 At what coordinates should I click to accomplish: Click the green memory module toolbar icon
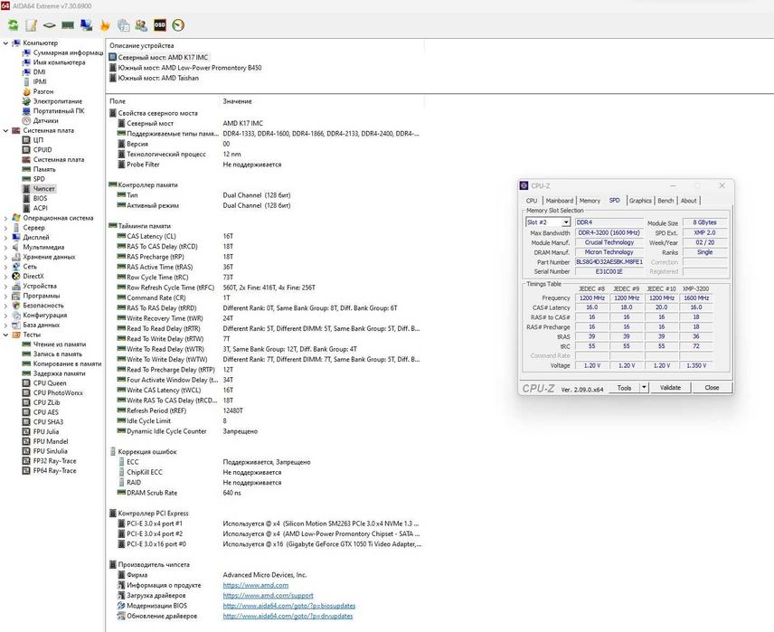coord(68,25)
